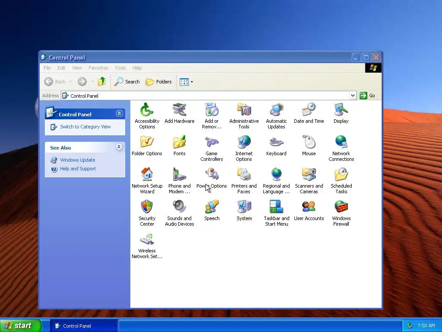
Task: Toggle the Folders pane button
Action: tap(158, 82)
